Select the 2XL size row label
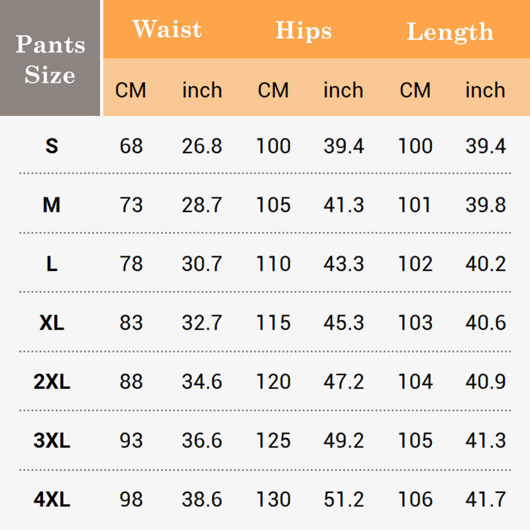530x530 pixels. (52, 382)
